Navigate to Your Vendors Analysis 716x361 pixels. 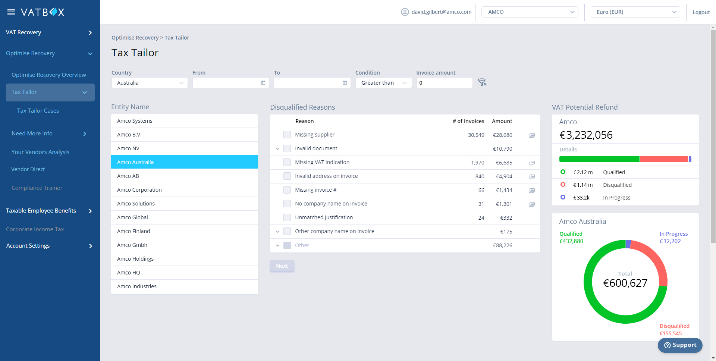click(40, 152)
